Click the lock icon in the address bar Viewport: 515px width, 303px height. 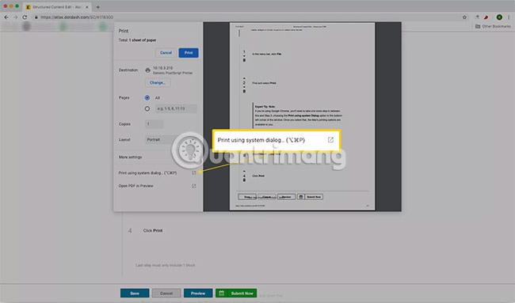point(36,17)
